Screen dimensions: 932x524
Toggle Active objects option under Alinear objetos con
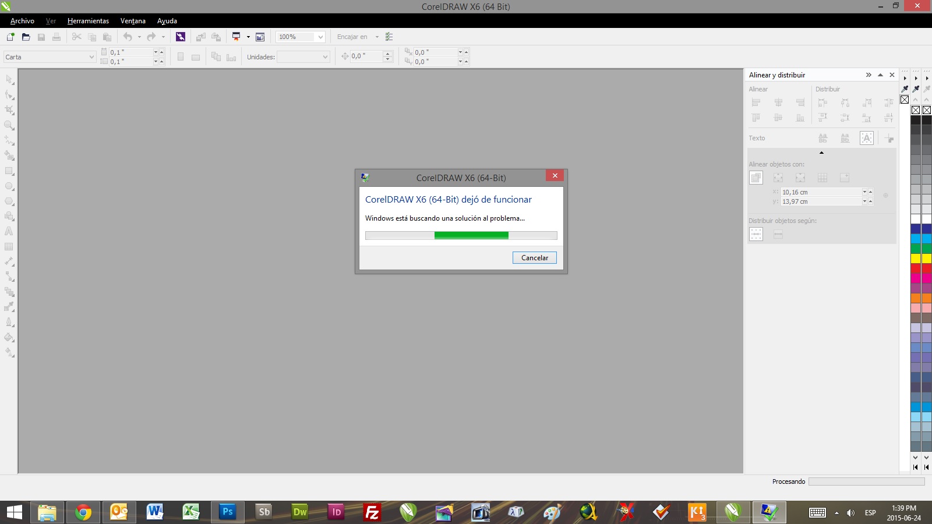[756, 178]
